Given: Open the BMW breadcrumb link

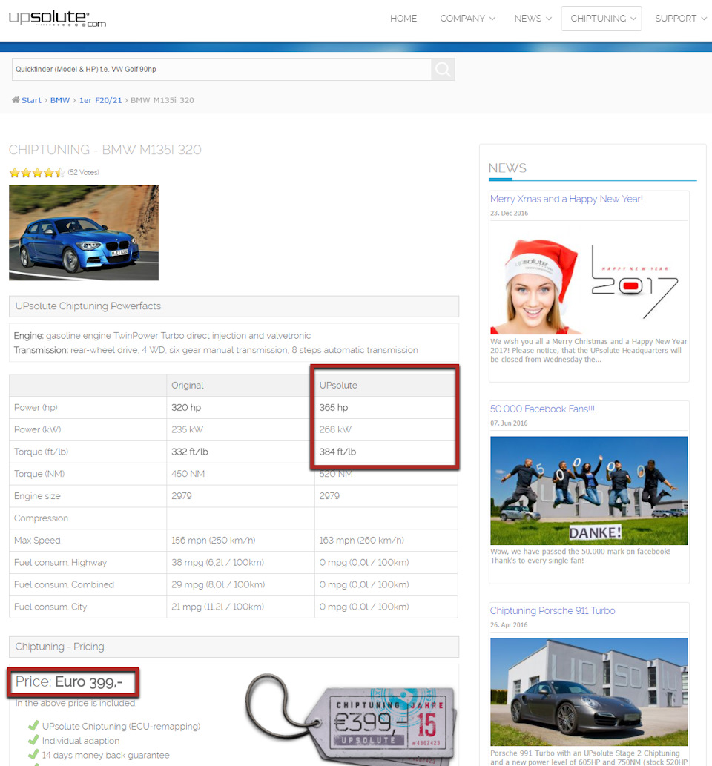Looking at the screenshot, I should coord(60,100).
